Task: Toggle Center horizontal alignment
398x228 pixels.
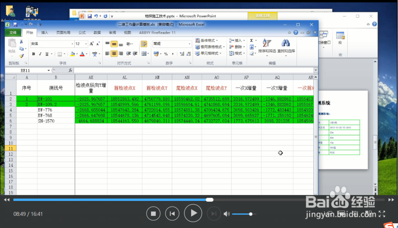Action: [x=114, y=54]
